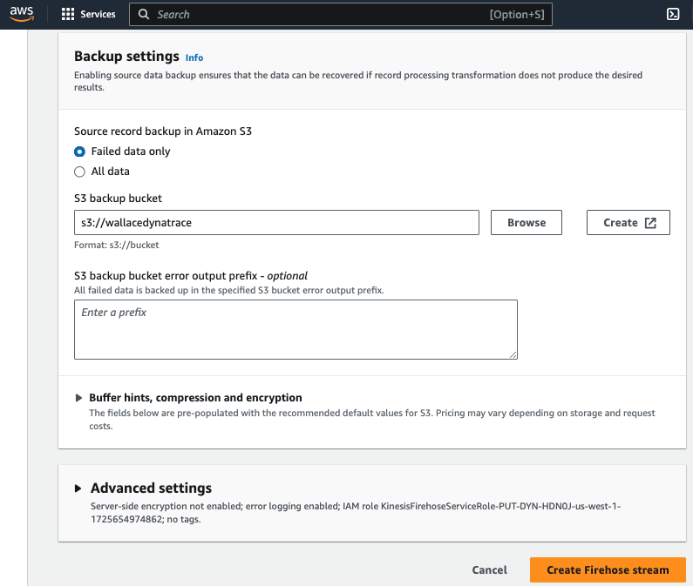Click Create Firehose stream button
The height and width of the screenshot is (586, 693).
[x=608, y=569]
